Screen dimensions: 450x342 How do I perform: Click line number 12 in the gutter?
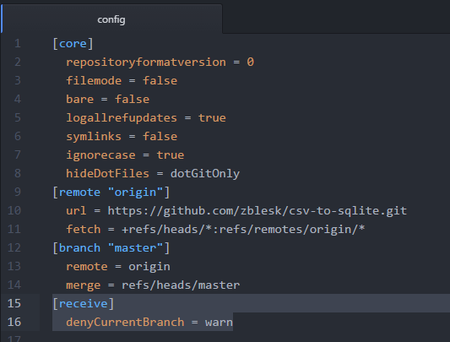pyautogui.click(x=14, y=247)
